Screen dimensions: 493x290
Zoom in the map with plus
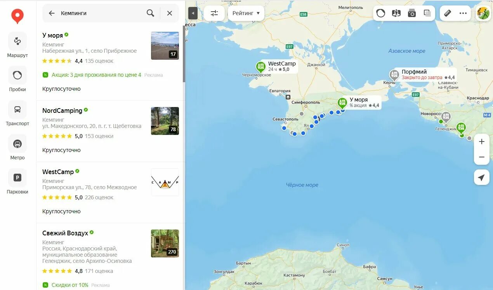click(482, 142)
